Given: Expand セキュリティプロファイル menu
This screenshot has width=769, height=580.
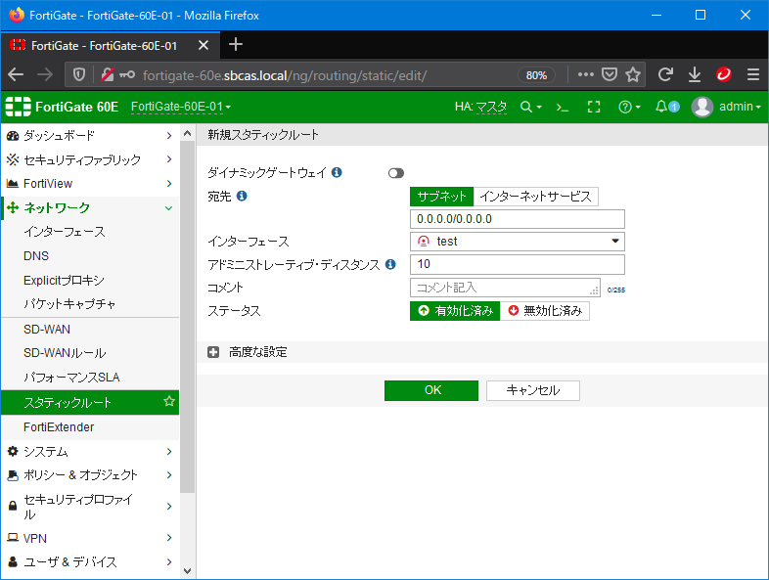Looking at the screenshot, I should [90, 507].
